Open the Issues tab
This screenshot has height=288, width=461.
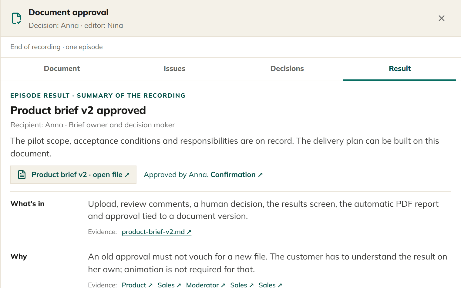(174, 69)
